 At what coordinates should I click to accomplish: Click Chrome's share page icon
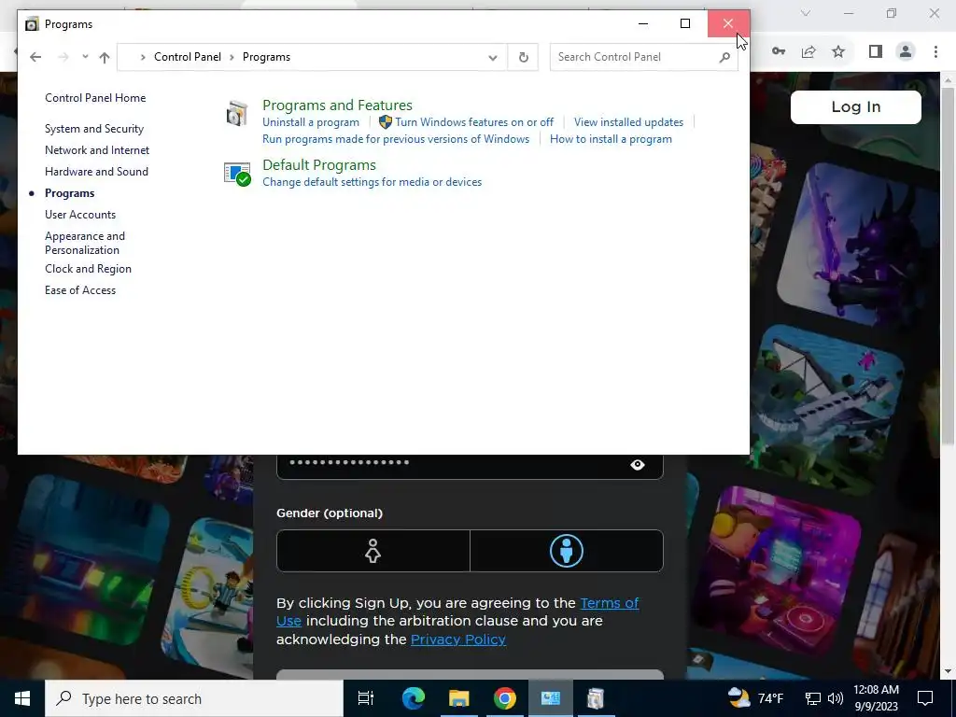pyautogui.click(x=808, y=51)
